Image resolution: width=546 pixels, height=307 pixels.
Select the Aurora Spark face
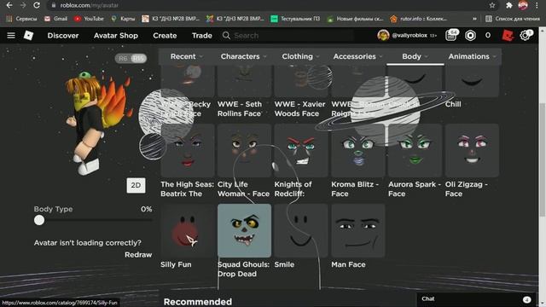pyautogui.click(x=415, y=150)
